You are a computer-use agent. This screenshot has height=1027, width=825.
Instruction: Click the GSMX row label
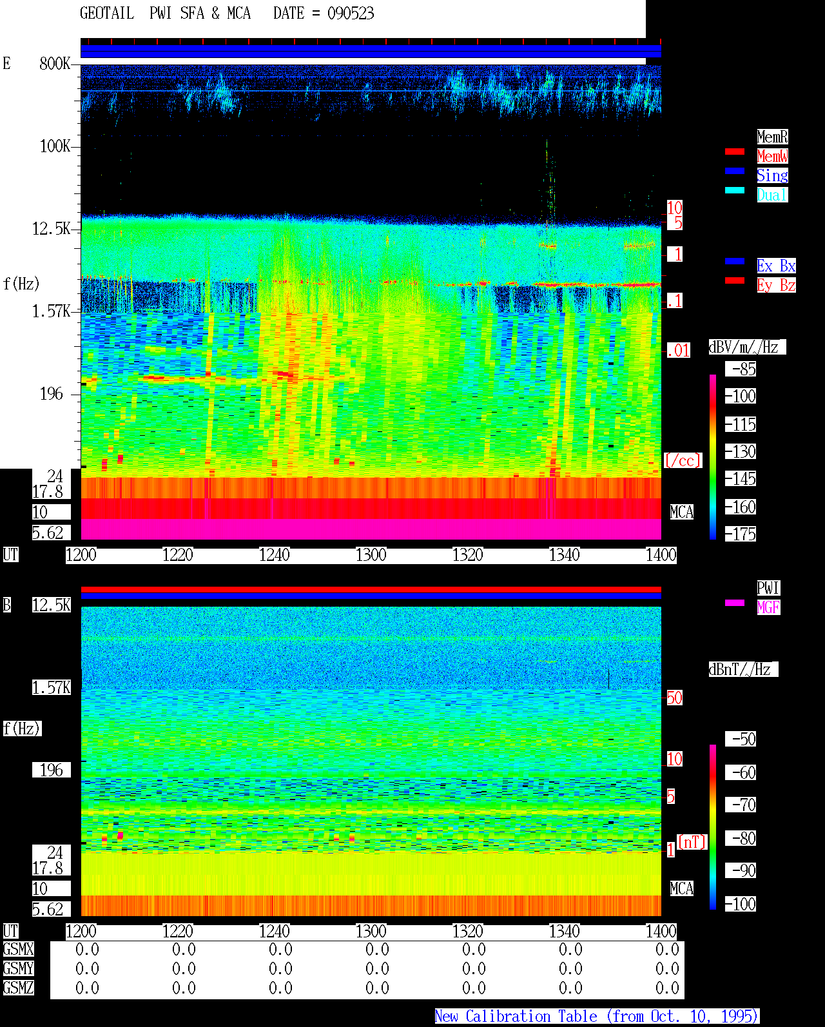click(18, 949)
